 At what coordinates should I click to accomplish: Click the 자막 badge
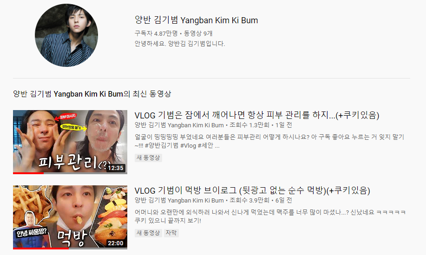point(171,233)
